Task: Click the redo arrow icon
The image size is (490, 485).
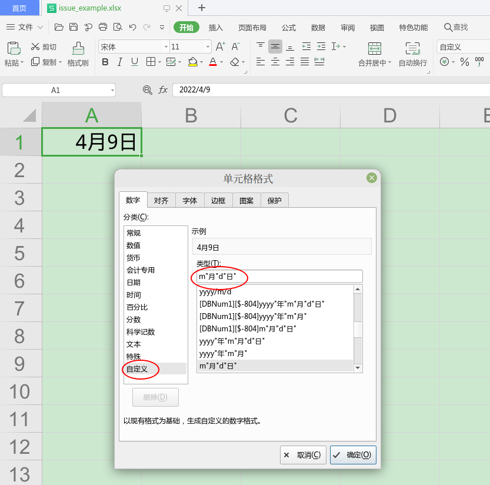Action: [x=147, y=27]
